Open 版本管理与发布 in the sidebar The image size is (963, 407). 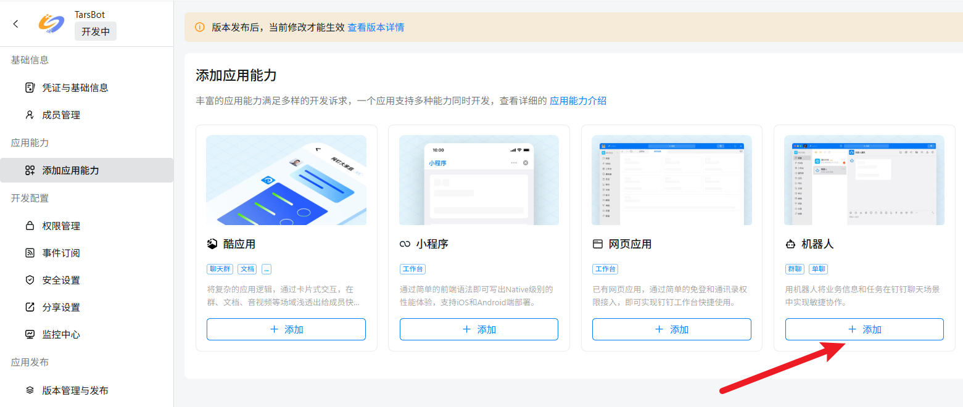[x=75, y=390]
